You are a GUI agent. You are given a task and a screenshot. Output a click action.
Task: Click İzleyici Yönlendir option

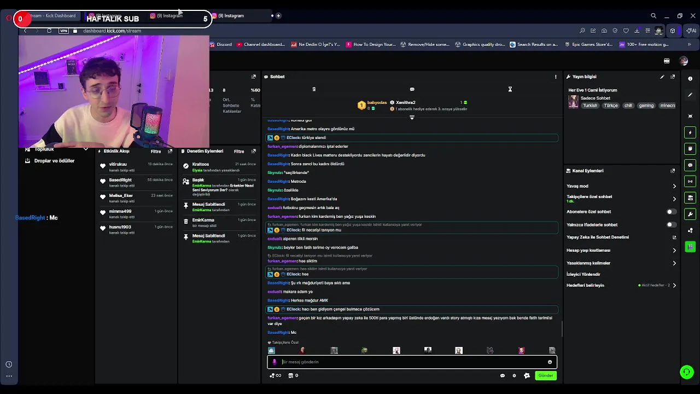pyautogui.click(x=584, y=274)
